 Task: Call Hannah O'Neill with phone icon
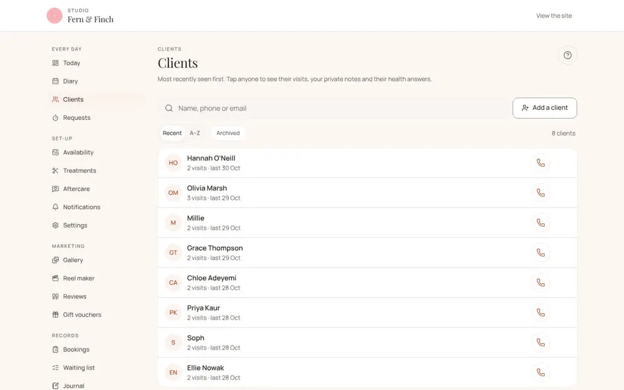[540, 163]
